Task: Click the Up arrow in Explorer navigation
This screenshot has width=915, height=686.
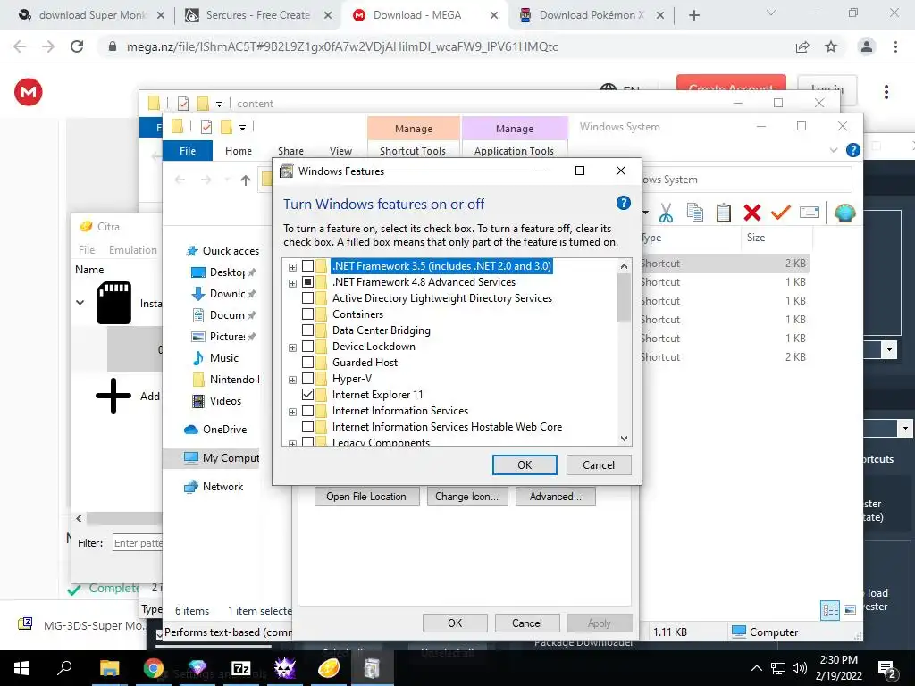Action: point(245,180)
